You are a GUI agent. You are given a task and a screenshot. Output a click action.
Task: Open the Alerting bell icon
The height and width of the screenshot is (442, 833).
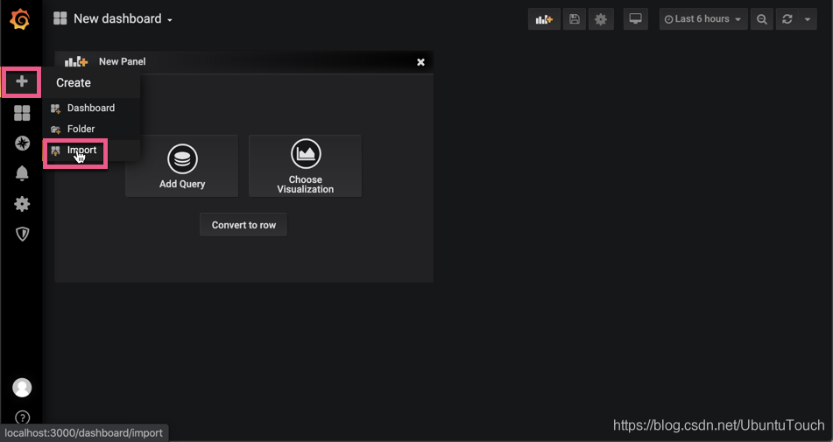(x=22, y=173)
